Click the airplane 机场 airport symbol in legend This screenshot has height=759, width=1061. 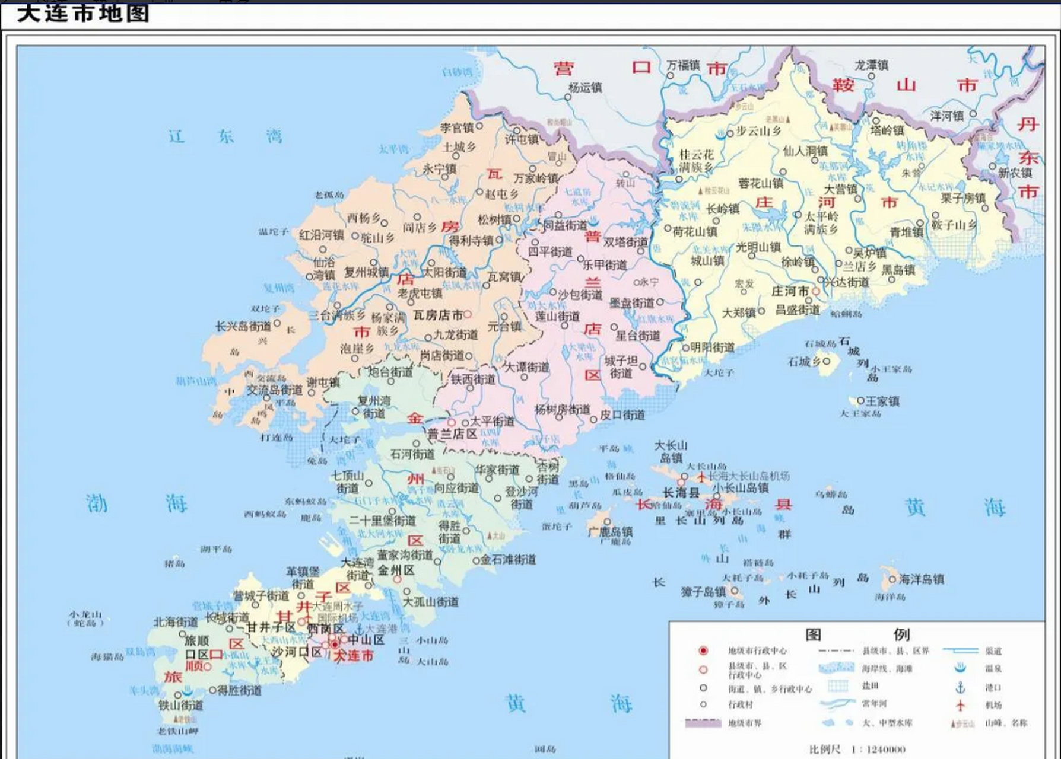pyautogui.click(x=960, y=705)
